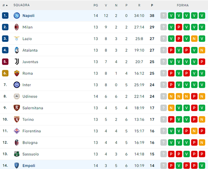
Task: Click Udinese's red P loss form badge
Action: pyautogui.click(x=194, y=96)
